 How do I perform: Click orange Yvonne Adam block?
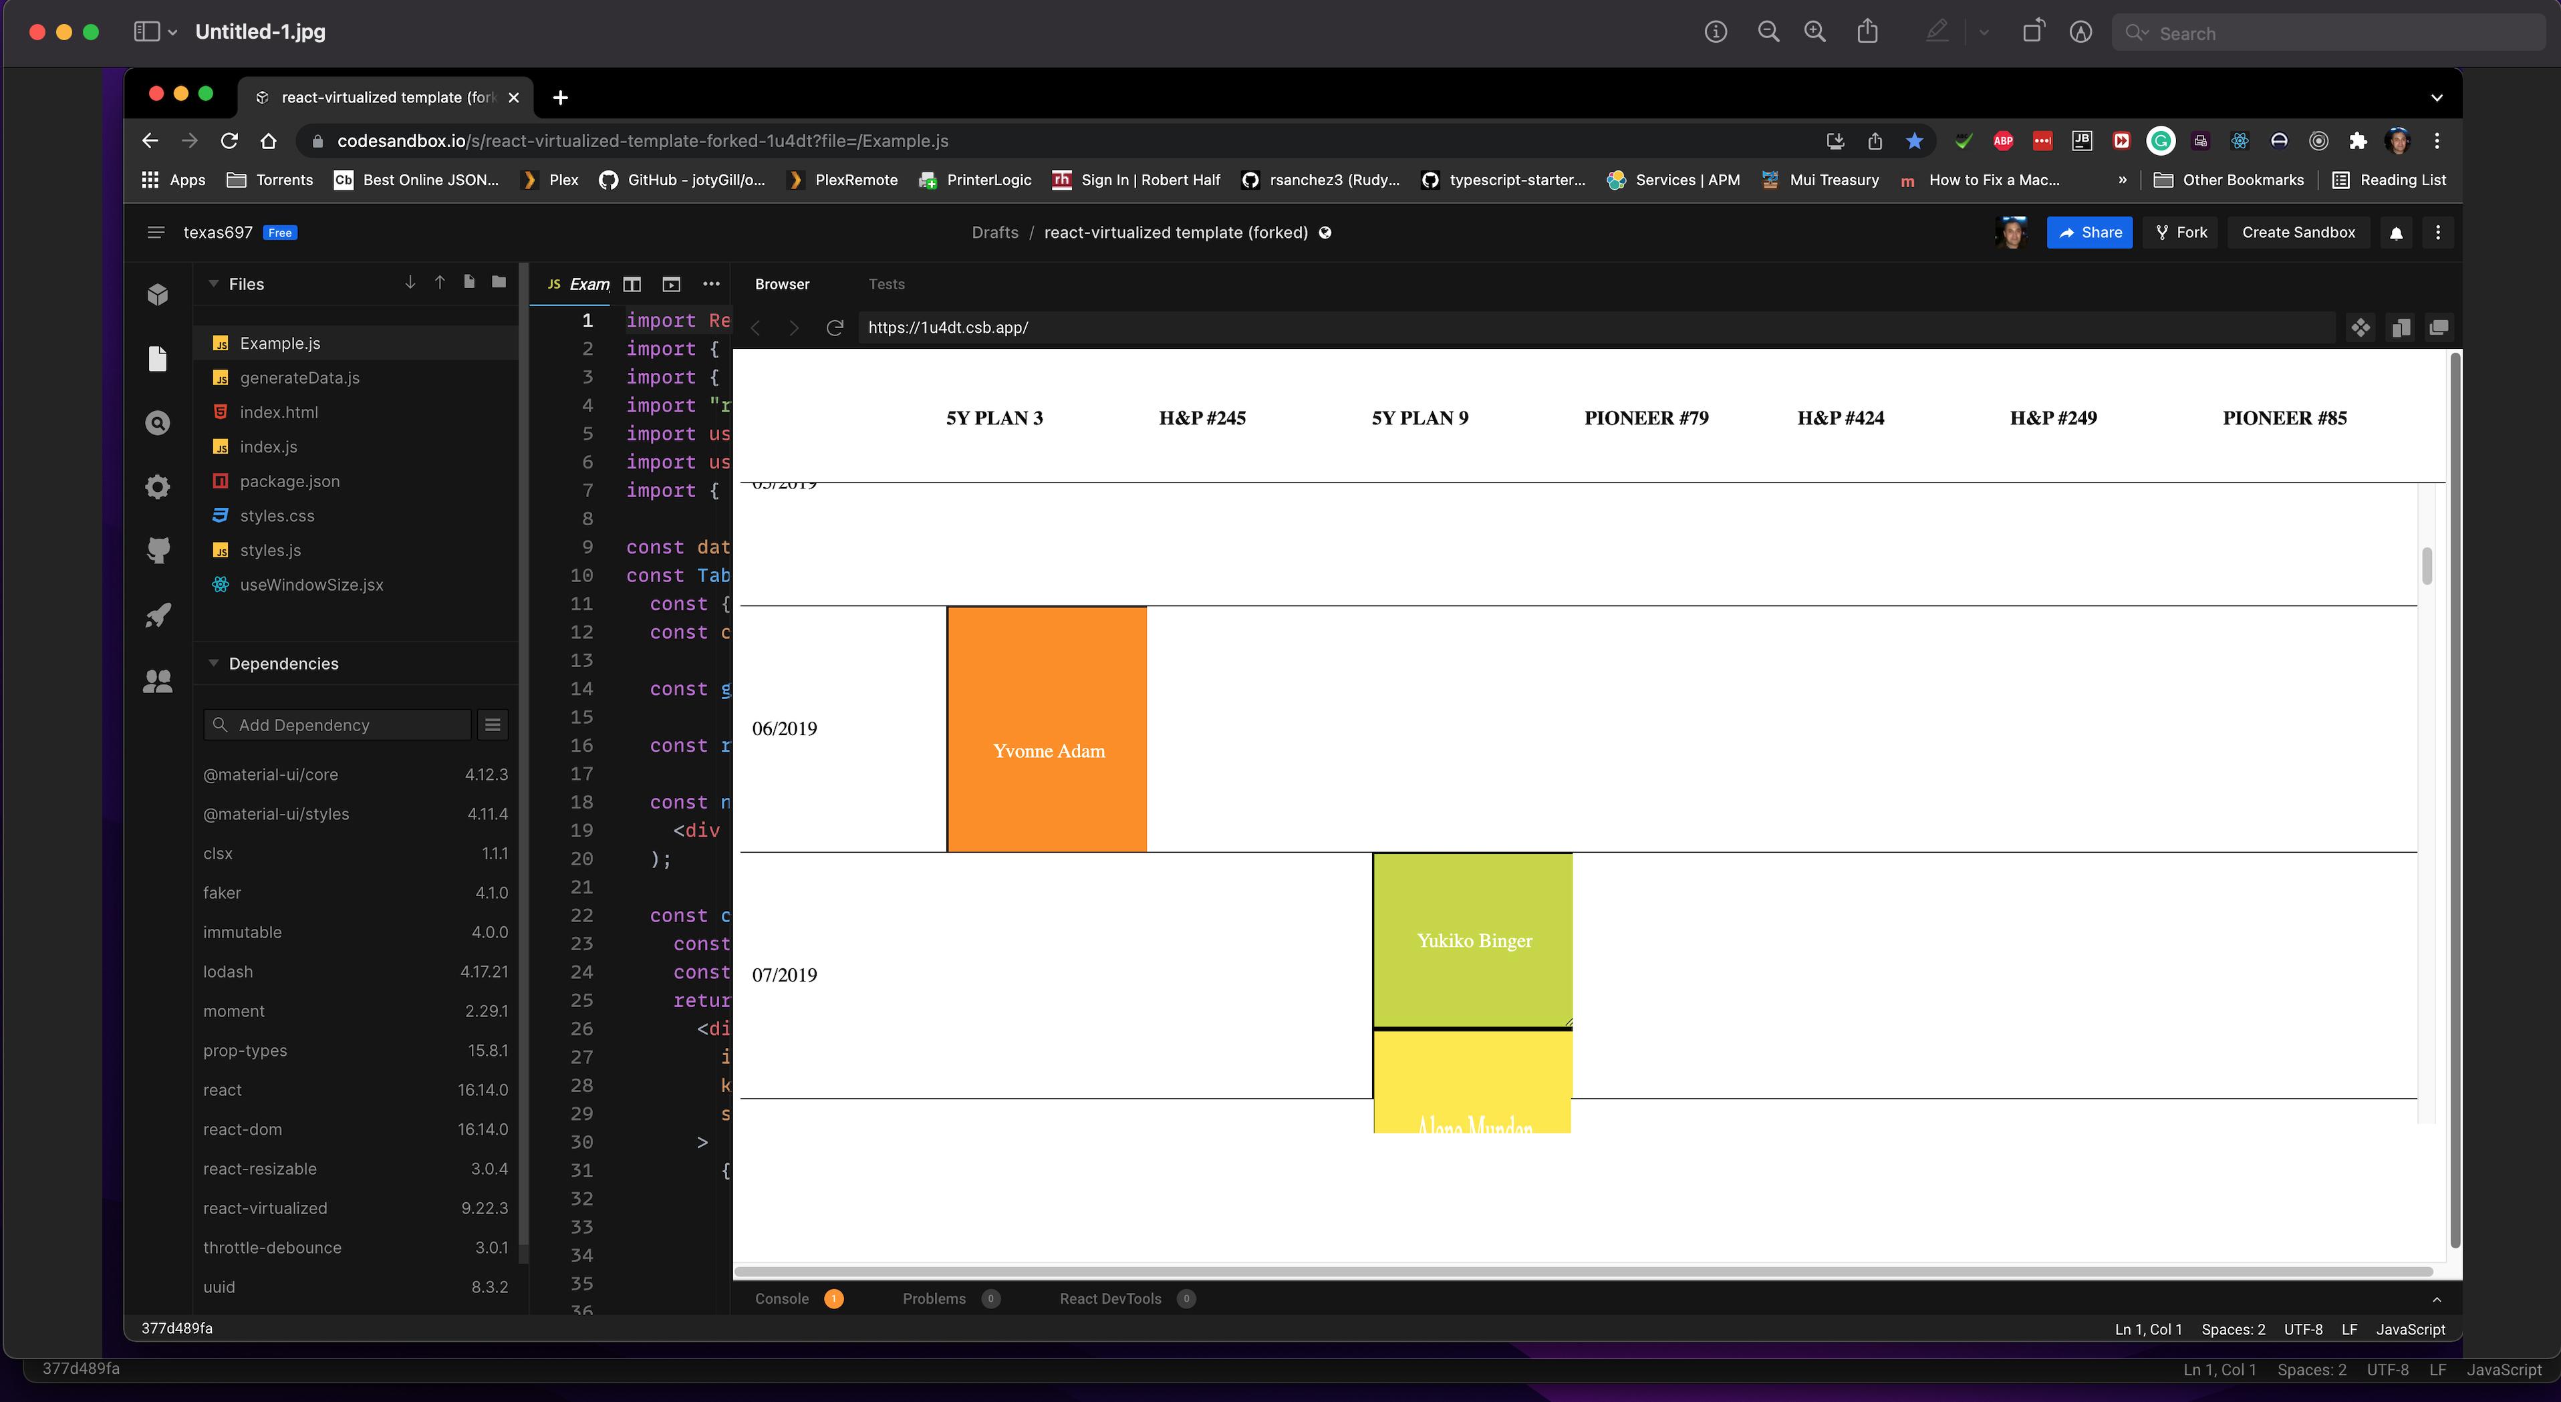(x=1047, y=729)
